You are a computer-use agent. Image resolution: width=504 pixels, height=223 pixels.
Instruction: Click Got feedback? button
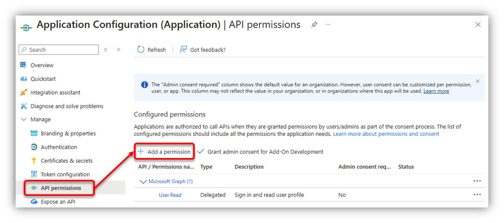click(x=202, y=50)
